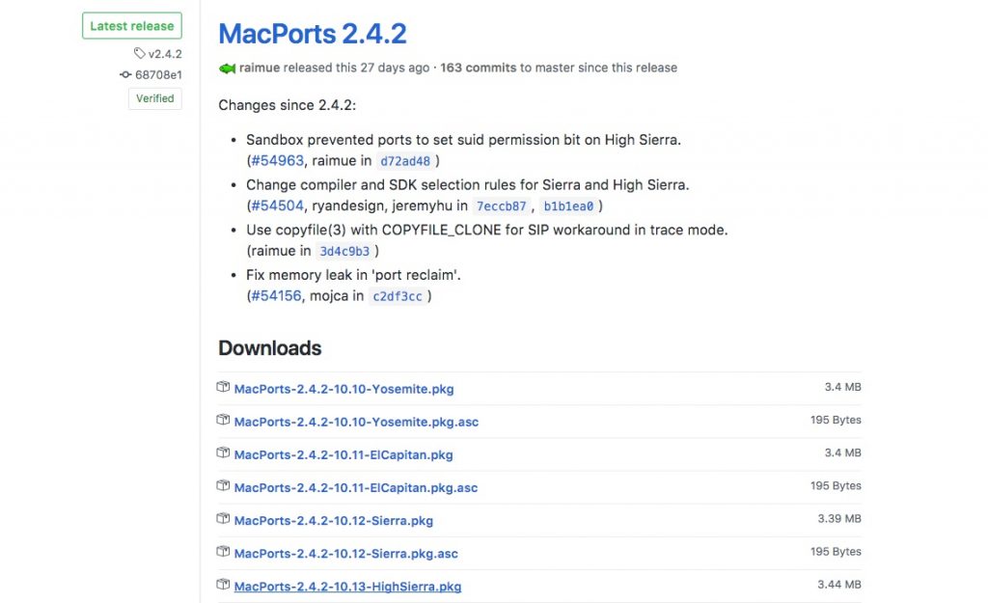Download MacPorts-2.4.2-10.11-ElCapitan.pkg.asc signature

(356, 488)
